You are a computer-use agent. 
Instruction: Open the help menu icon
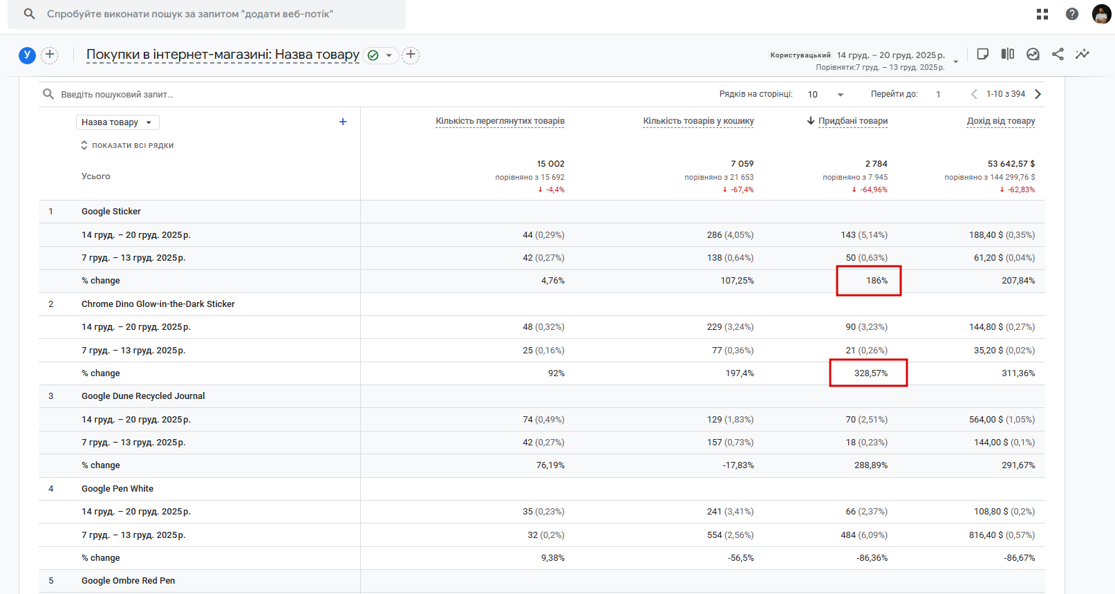point(1072,14)
